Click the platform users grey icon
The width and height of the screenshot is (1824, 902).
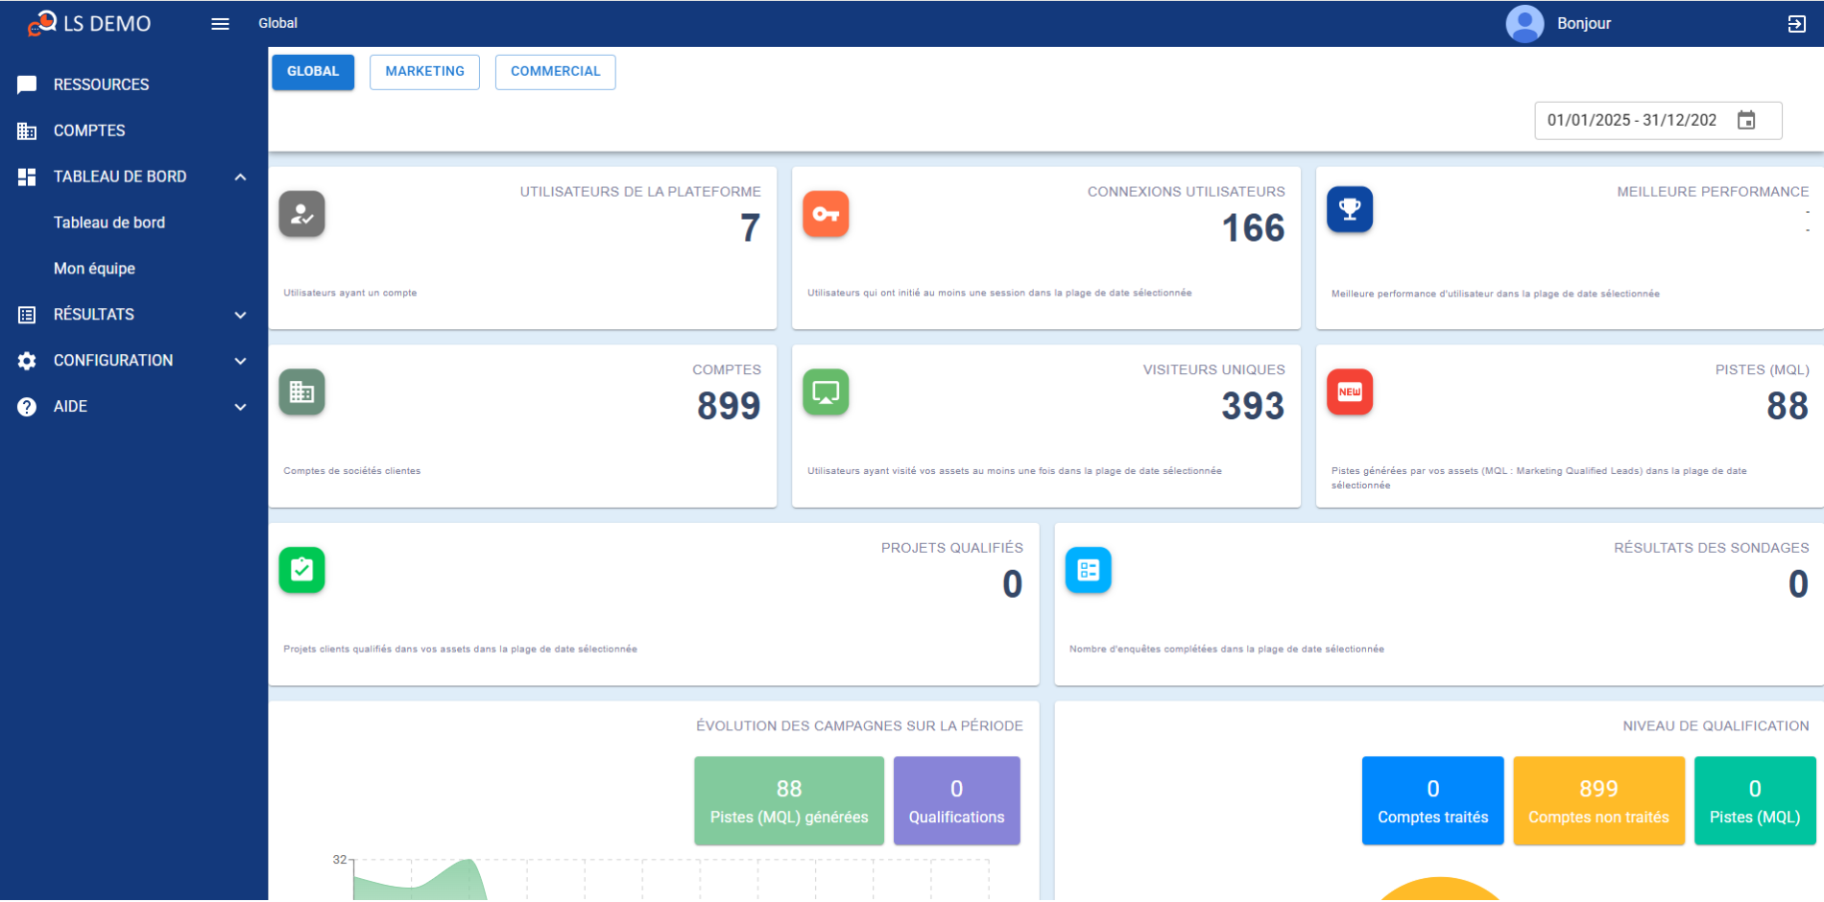coord(301,214)
